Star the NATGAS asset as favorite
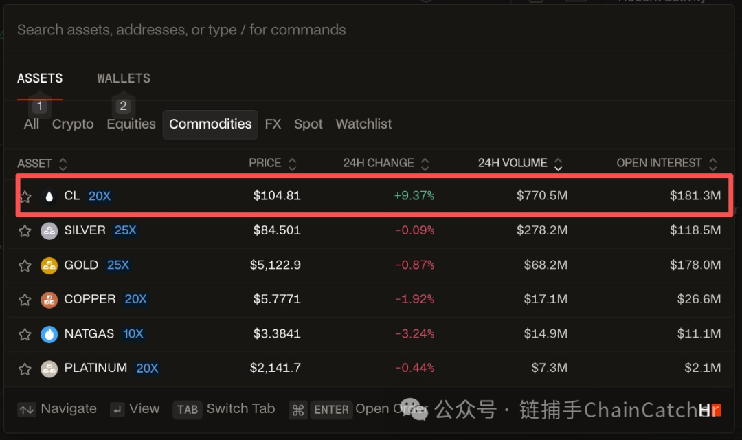This screenshot has height=440, width=742. 25,334
